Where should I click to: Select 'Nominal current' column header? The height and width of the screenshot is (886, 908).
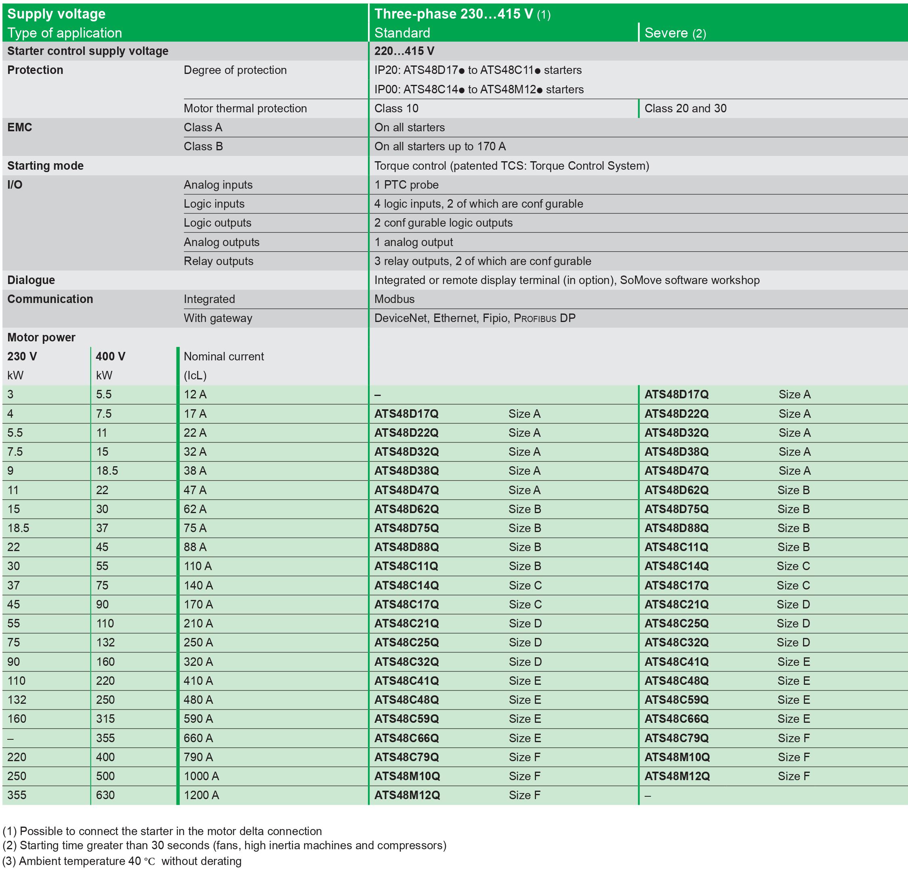(224, 356)
